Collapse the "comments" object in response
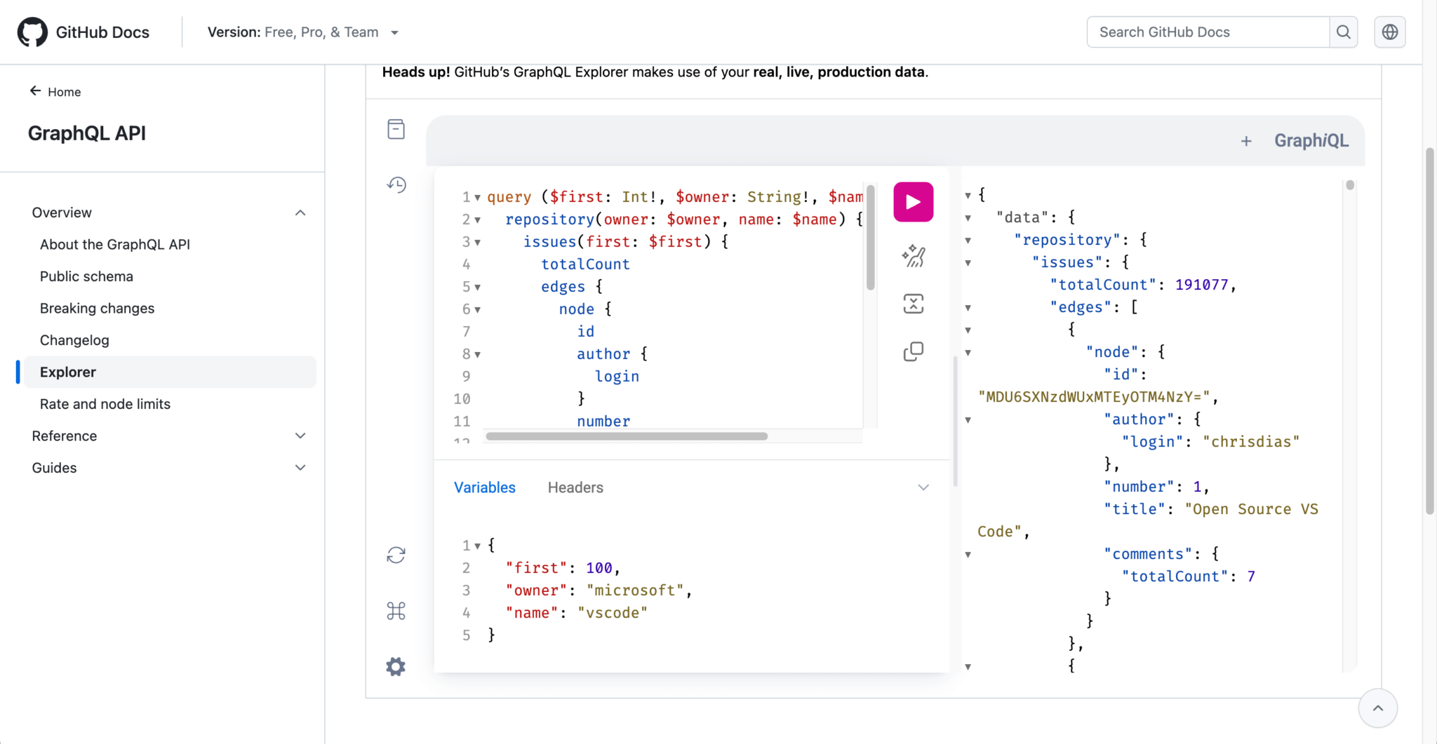Viewport: 1437px width, 744px height. 968,555
